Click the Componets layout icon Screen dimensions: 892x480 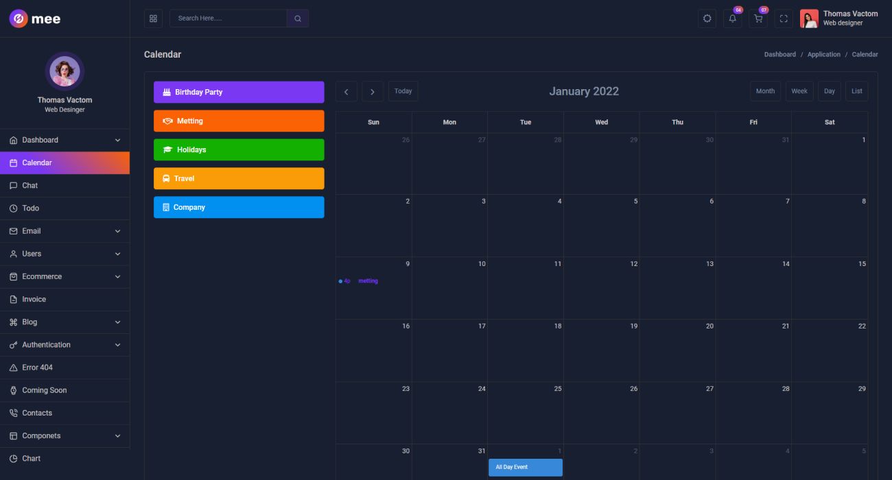tap(13, 436)
